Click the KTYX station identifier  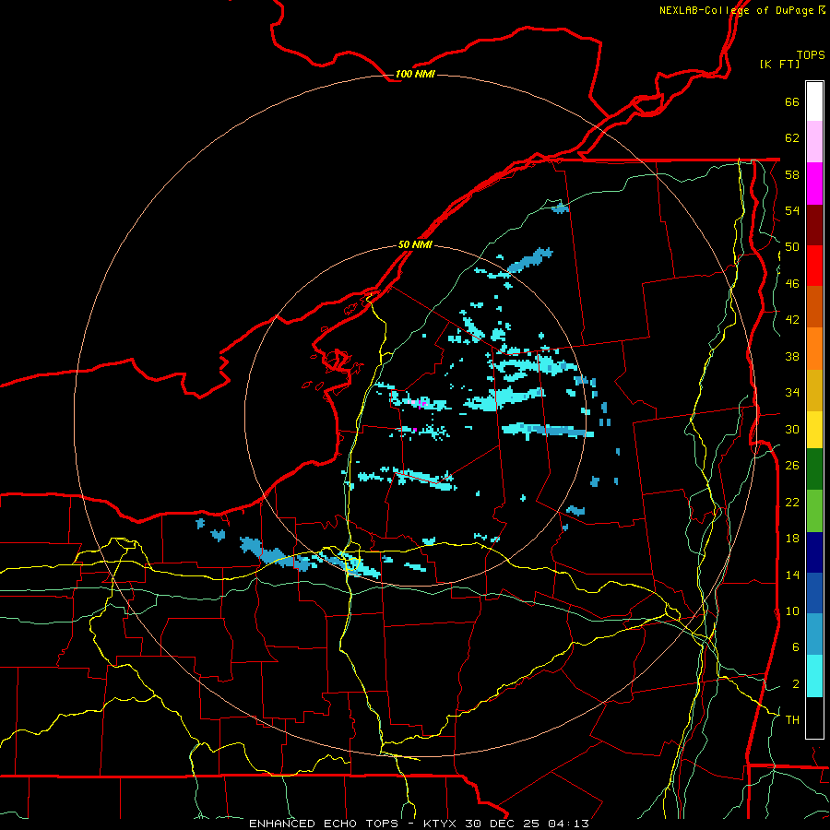[442, 824]
